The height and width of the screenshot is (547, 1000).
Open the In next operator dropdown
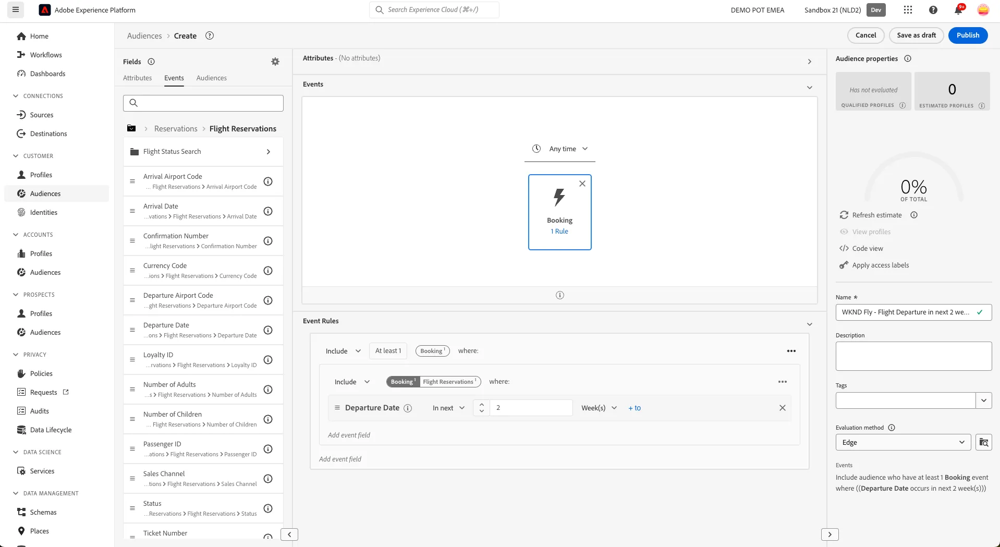[x=448, y=408]
